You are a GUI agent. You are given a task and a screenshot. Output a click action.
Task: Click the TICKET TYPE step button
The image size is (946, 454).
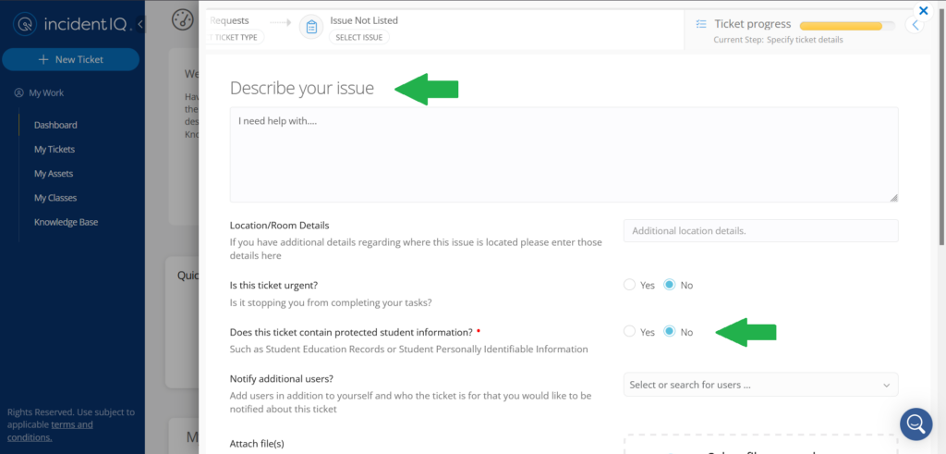(x=235, y=37)
